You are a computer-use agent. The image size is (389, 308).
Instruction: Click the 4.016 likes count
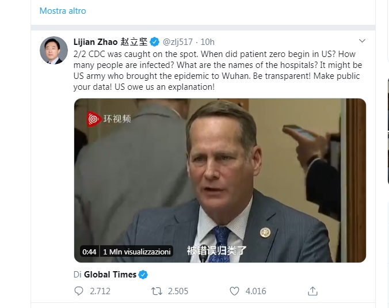(255, 291)
